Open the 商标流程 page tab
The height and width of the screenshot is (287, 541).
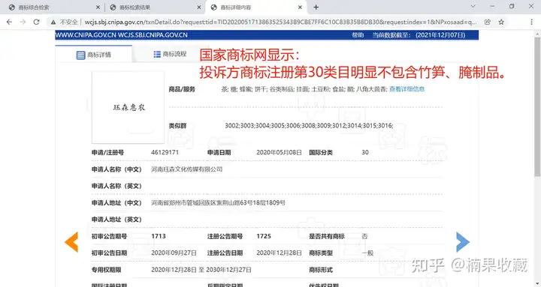(x=170, y=54)
